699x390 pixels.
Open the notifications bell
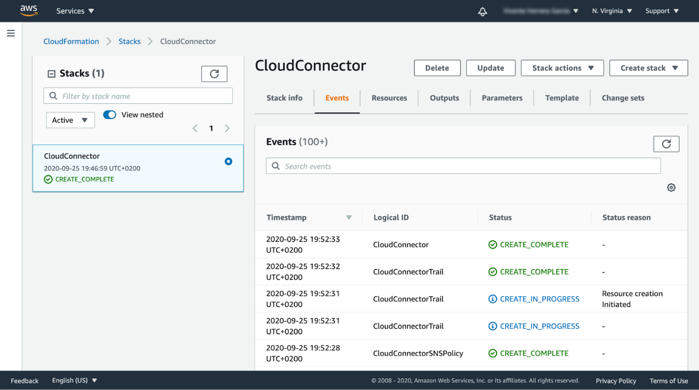[482, 11]
